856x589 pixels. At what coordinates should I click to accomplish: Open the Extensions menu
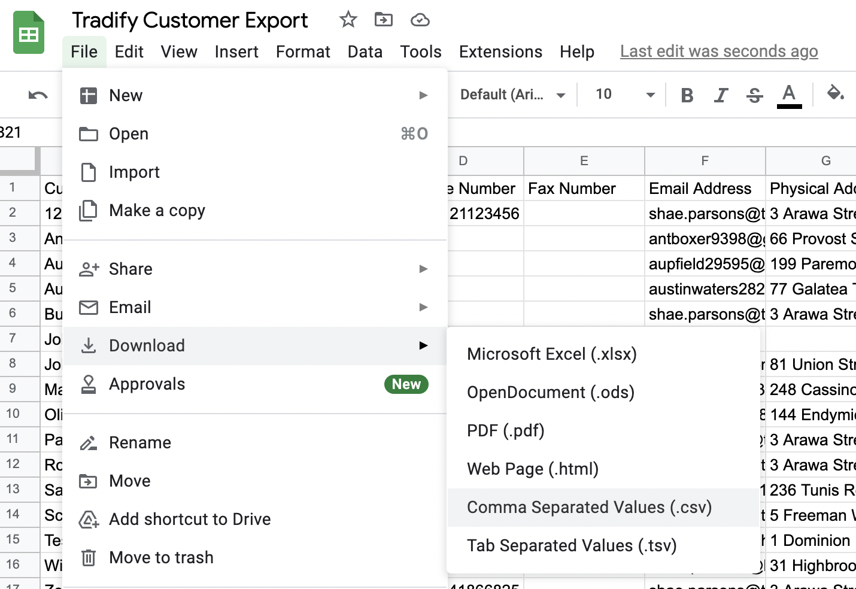pyautogui.click(x=500, y=51)
